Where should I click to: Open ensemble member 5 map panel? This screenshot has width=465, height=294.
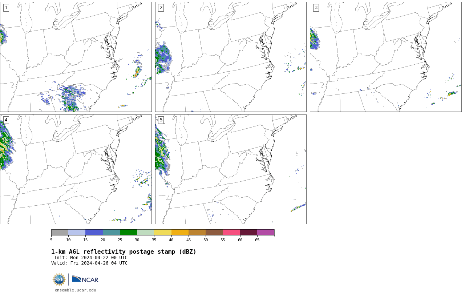pos(231,169)
